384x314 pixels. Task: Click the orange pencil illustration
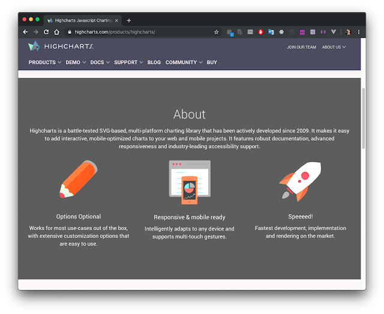(x=79, y=179)
